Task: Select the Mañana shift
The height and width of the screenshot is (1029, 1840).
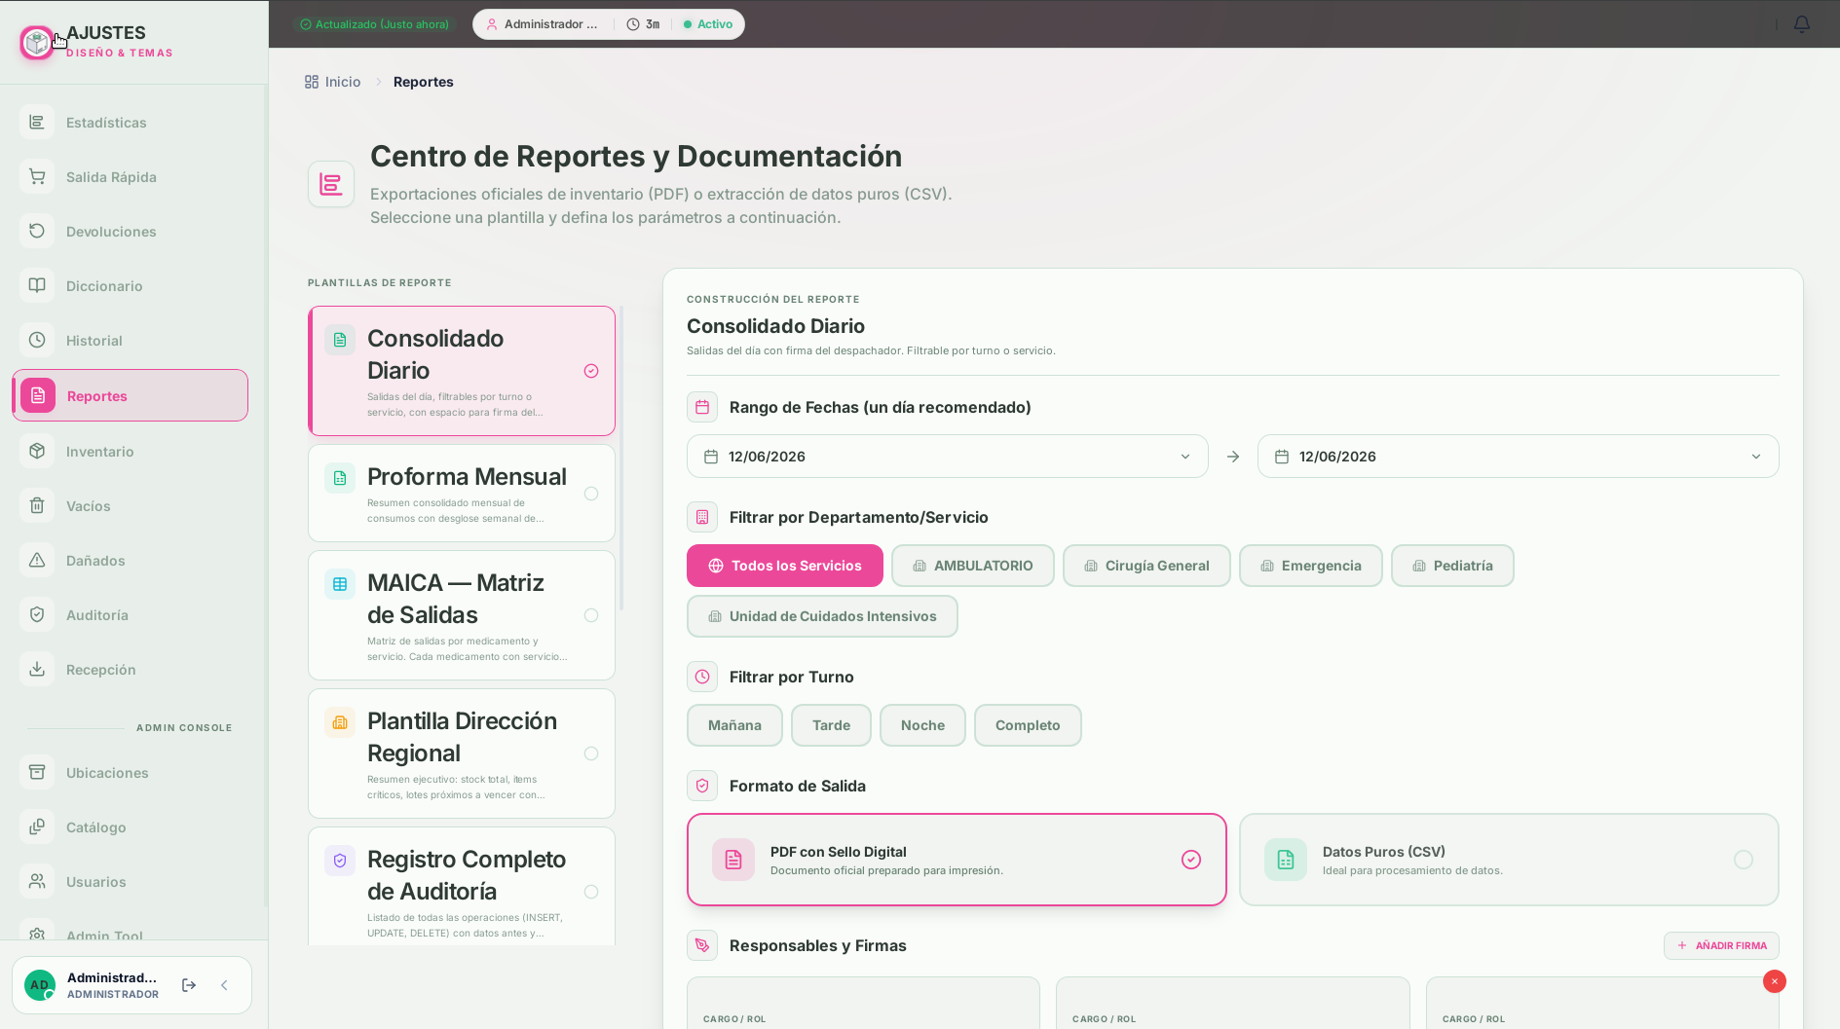Action: (734, 725)
